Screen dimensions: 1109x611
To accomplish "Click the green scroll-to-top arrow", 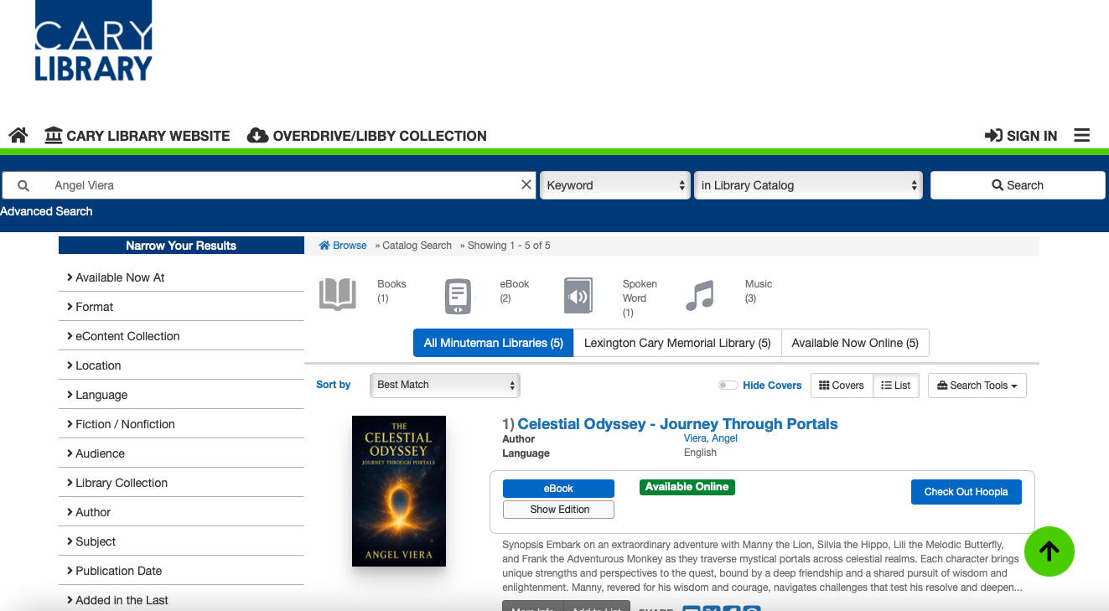I will pyautogui.click(x=1049, y=551).
